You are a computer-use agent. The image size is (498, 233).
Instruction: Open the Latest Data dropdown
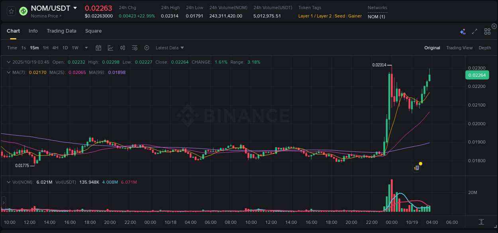[x=169, y=48]
